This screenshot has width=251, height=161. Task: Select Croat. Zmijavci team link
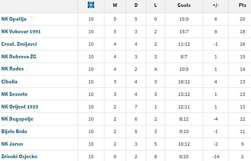[19, 44]
